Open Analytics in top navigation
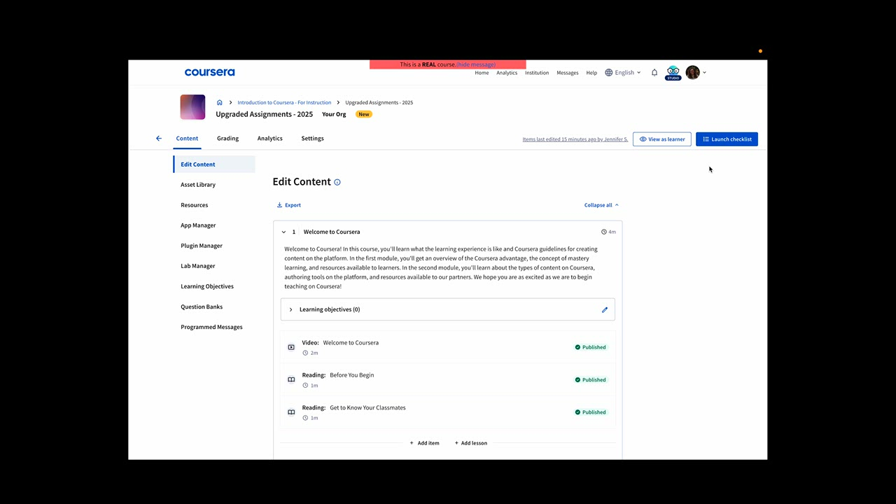The width and height of the screenshot is (896, 504). point(507,73)
